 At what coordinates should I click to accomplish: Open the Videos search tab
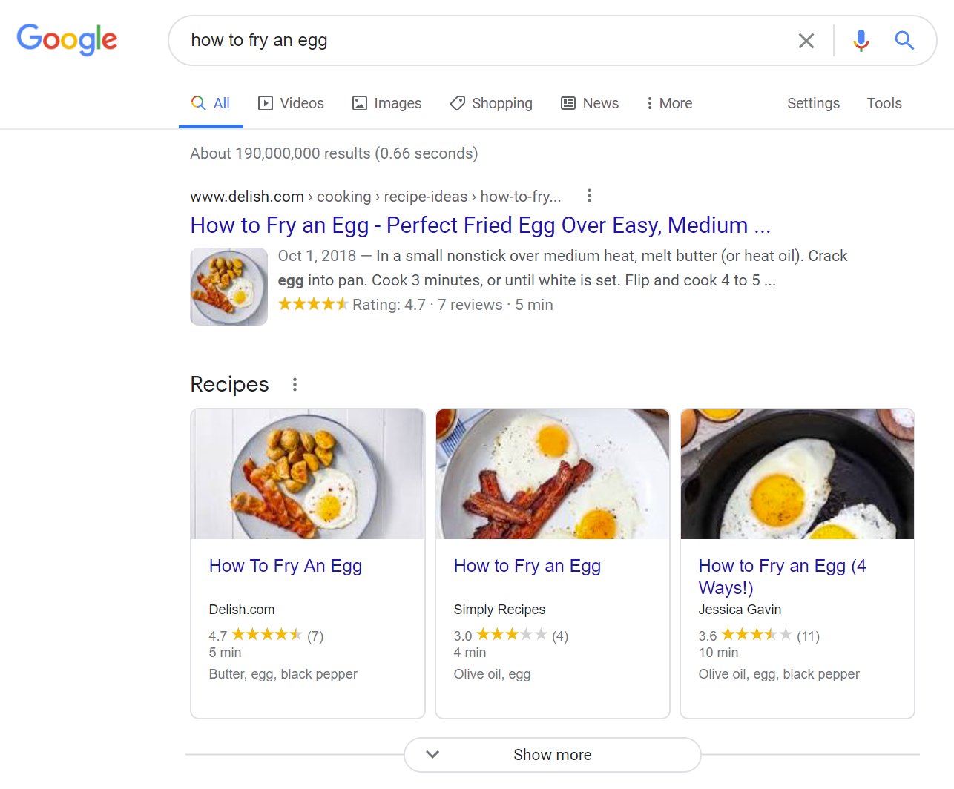291,103
